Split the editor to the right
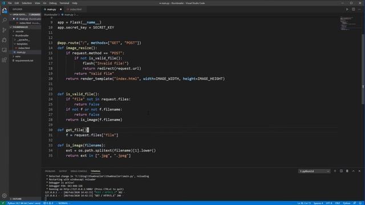 354,9
